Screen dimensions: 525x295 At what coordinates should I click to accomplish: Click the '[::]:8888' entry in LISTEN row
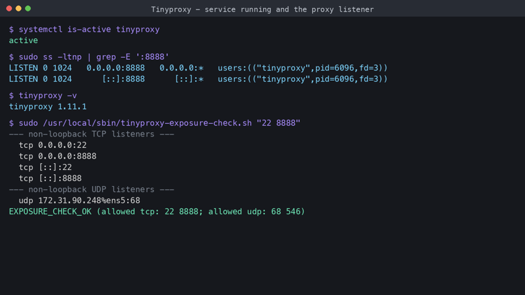(123, 79)
